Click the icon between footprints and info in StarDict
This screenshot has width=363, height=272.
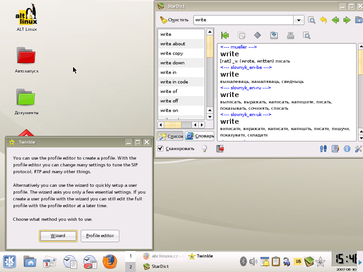[x=335, y=149]
